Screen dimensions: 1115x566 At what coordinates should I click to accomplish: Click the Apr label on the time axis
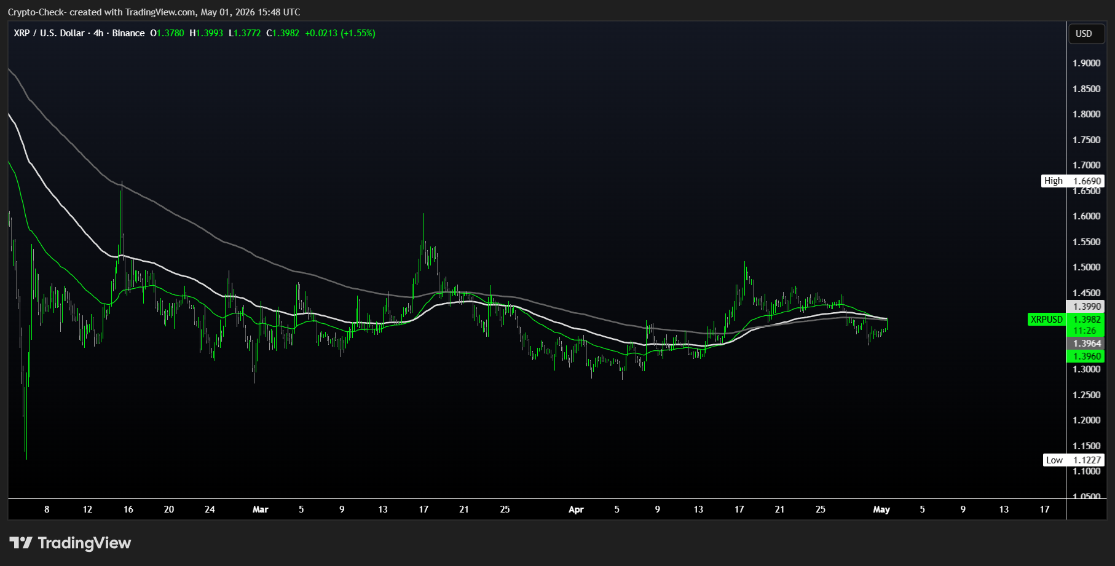(576, 509)
